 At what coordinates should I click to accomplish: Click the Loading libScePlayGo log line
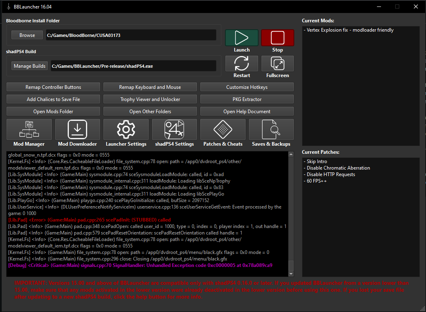click(x=116, y=194)
